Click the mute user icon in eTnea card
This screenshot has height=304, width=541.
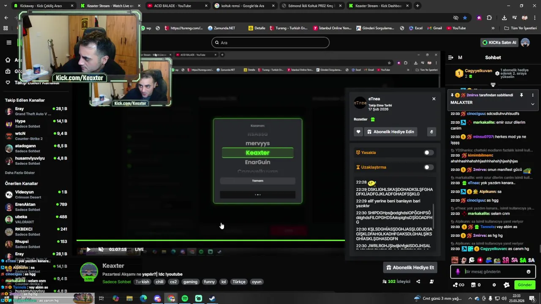coord(431,132)
